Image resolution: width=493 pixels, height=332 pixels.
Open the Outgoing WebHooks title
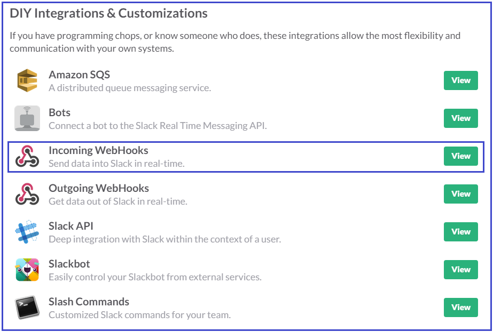[x=99, y=188]
